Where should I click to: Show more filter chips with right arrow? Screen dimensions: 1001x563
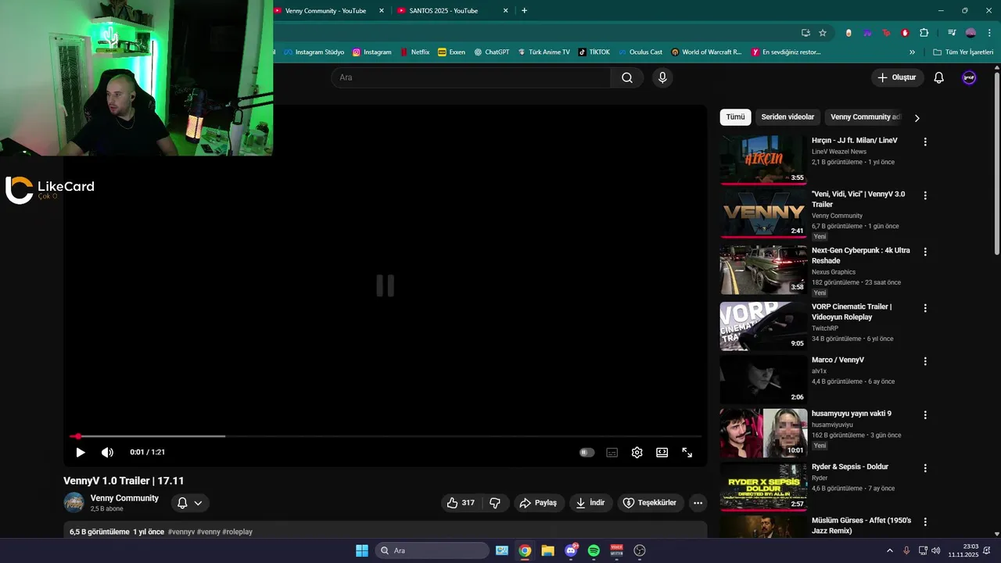pyautogui.click(x=917, y=118)
